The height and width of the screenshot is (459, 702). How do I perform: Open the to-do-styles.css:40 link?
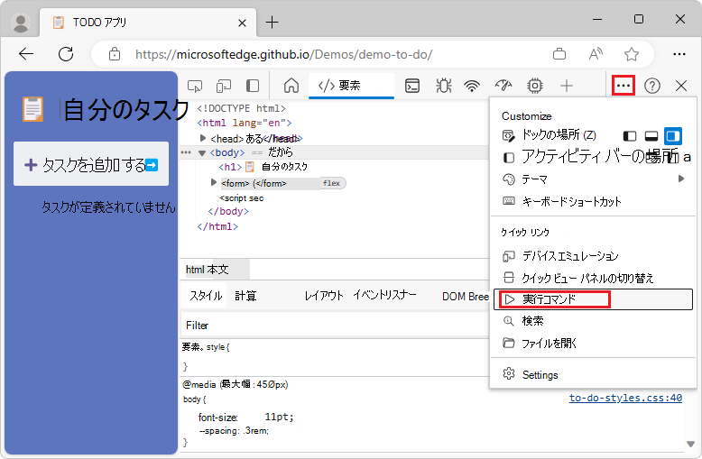click(624, 398)
